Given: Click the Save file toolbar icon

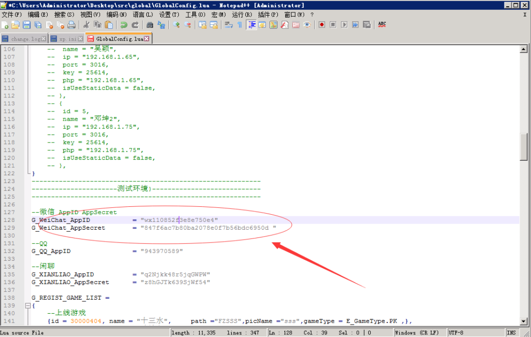Looking at the screenshot, I should click(26, 25).
